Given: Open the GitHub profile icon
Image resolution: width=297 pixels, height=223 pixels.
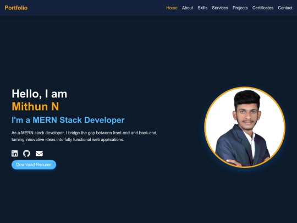Looking at the screenshot, I should [26, 154].
